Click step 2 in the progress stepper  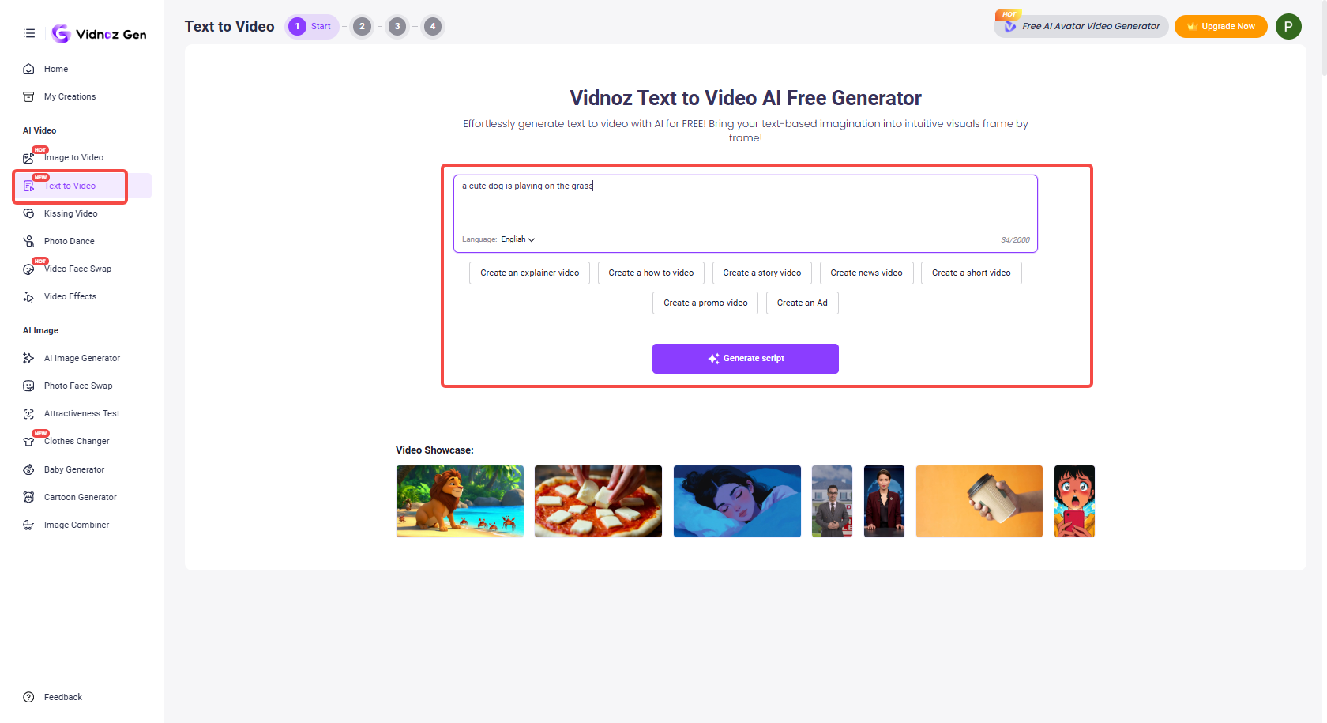point(362,26)
